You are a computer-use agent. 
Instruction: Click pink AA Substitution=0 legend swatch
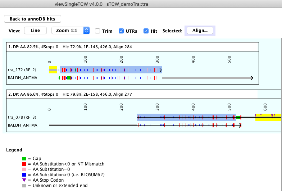point(24,169)
